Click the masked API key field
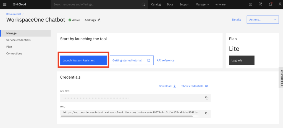Viewport: 283px width, 128px height. (135, 98)
